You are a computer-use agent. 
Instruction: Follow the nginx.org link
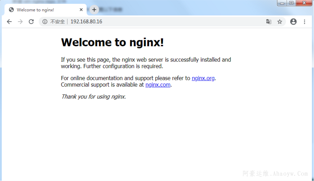[203, 78]
